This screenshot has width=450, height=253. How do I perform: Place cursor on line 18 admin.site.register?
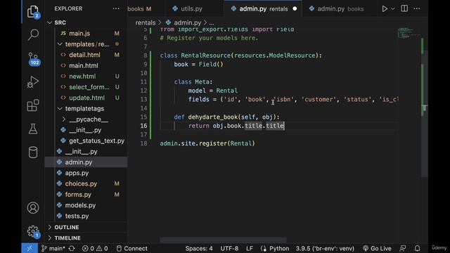pos(207,143)
